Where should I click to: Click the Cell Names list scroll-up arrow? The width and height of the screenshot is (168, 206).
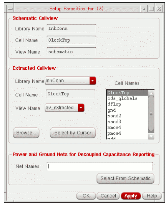[151, 93]
